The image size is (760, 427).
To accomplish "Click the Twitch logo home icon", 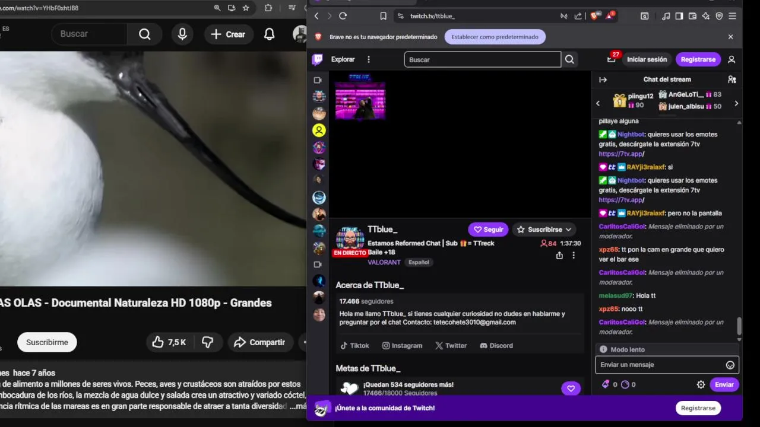I will (318, 59).
